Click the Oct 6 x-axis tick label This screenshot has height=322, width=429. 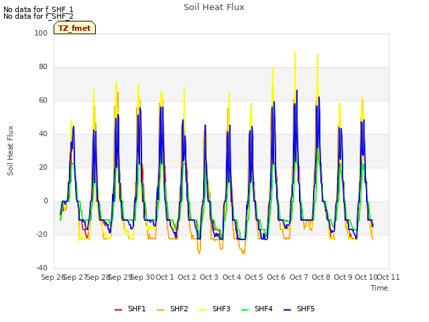pyautogui.click(x=276, y=277)
